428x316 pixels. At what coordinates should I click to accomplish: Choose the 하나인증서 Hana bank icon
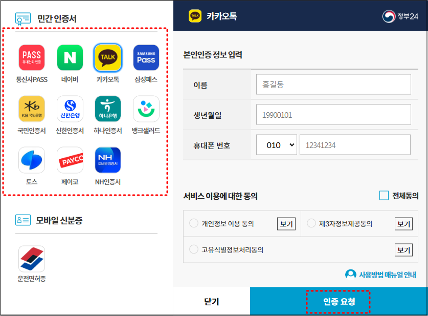click(108, 109)
